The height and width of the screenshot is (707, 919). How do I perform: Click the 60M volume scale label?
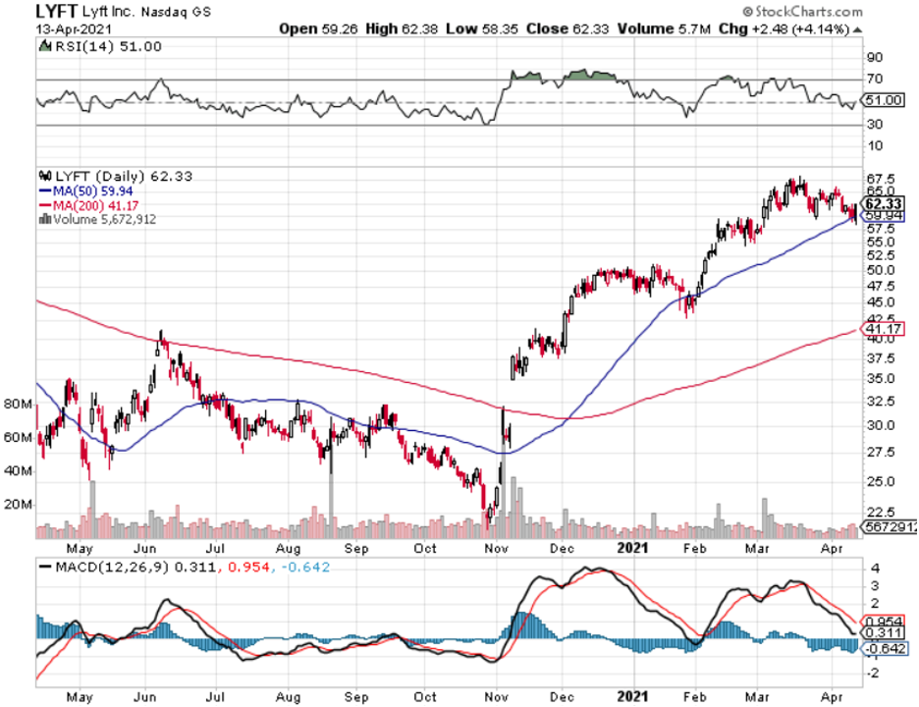coord(18,437)
